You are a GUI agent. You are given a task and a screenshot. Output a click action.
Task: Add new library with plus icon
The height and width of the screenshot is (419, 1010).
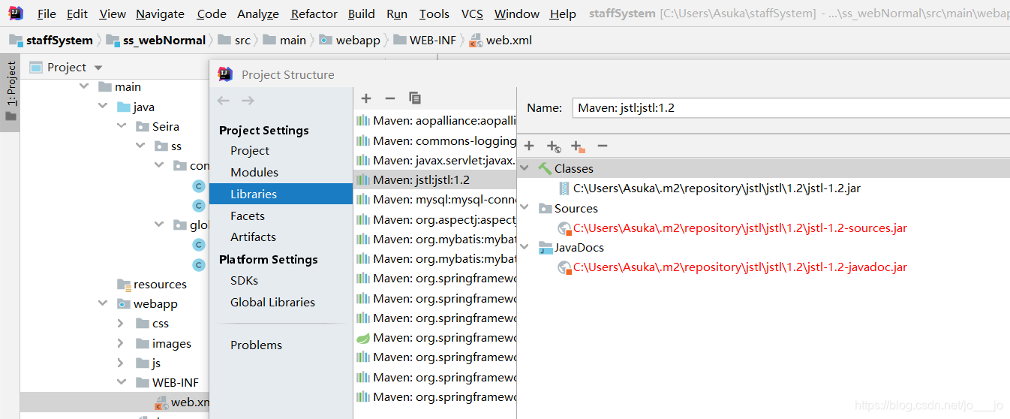pyautogui.click(x=366, y=98)
